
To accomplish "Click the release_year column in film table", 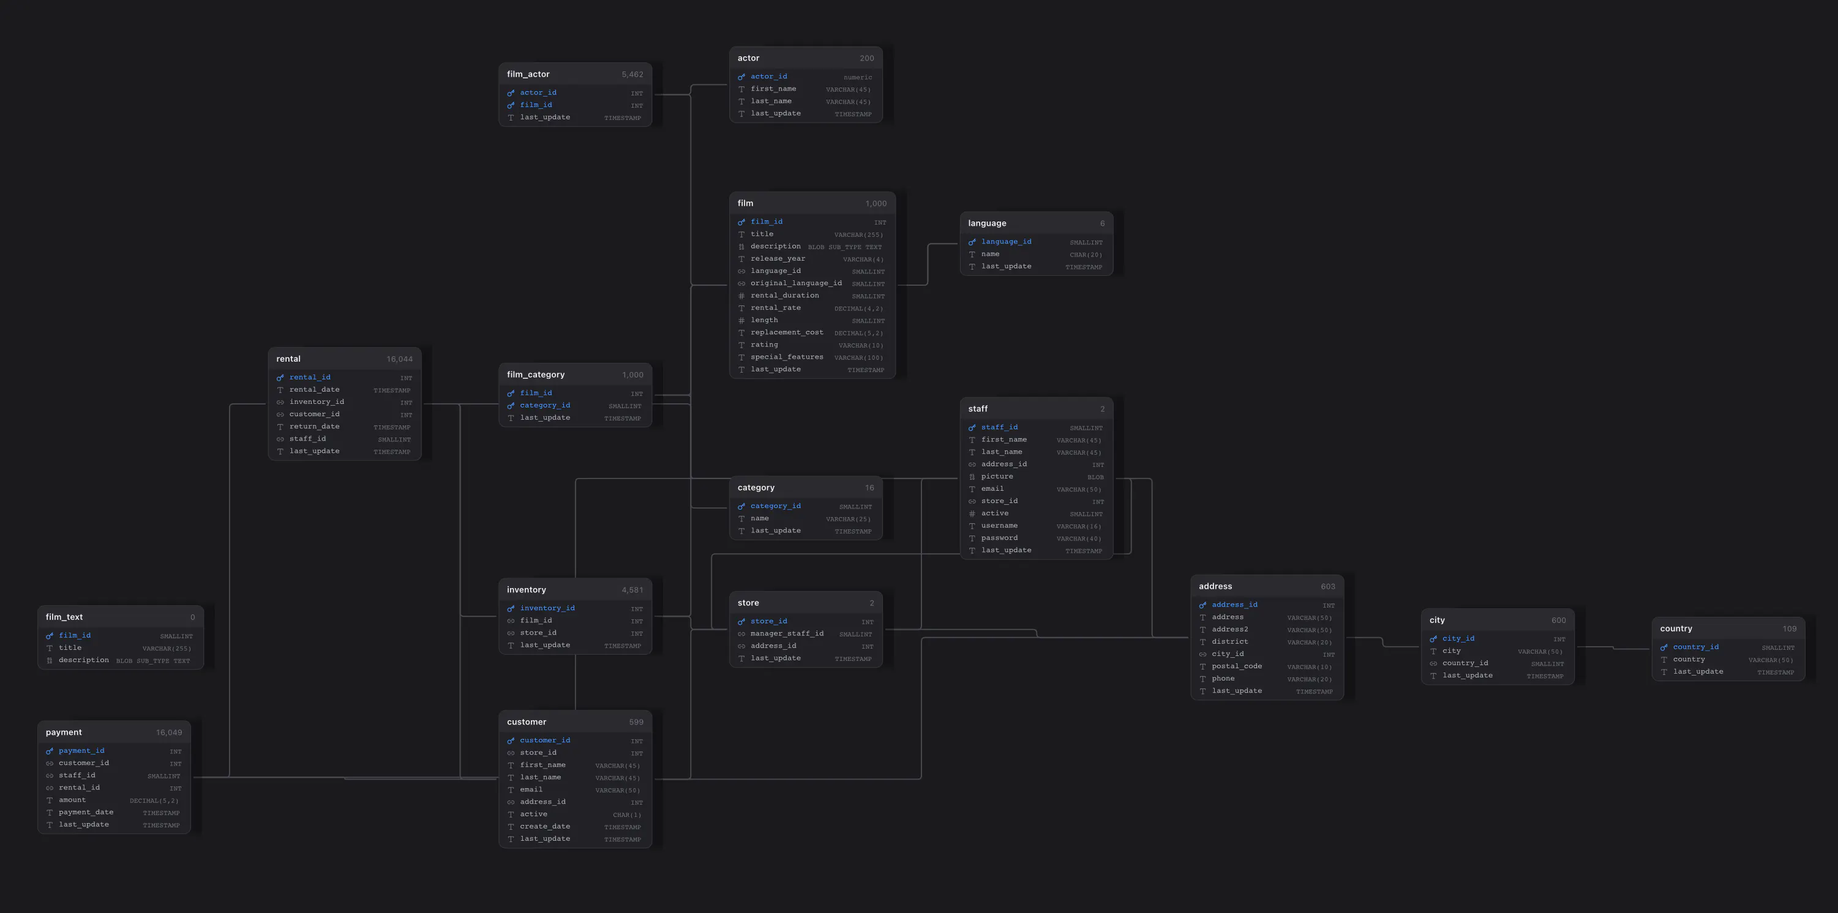I will click(x=812, y=259).
